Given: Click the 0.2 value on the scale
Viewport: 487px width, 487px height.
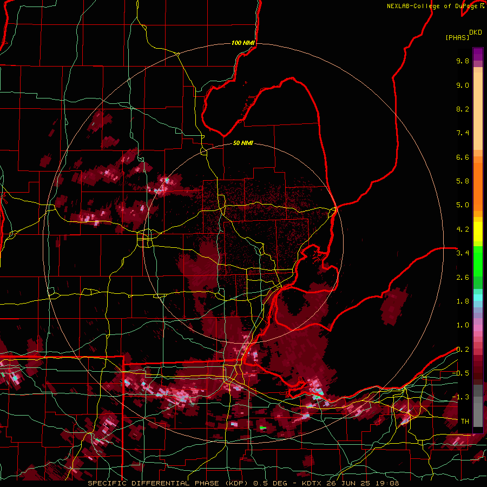Looking at the screenshot, I should (463, 350).
